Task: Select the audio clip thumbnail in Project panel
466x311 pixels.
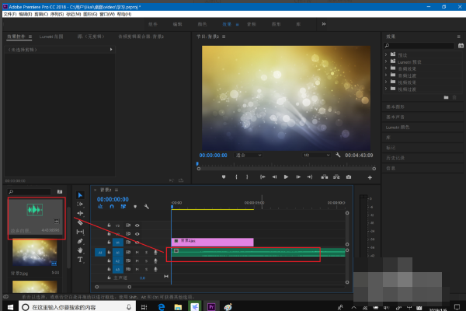Action: pyautogui.click(x=35, y=210)
